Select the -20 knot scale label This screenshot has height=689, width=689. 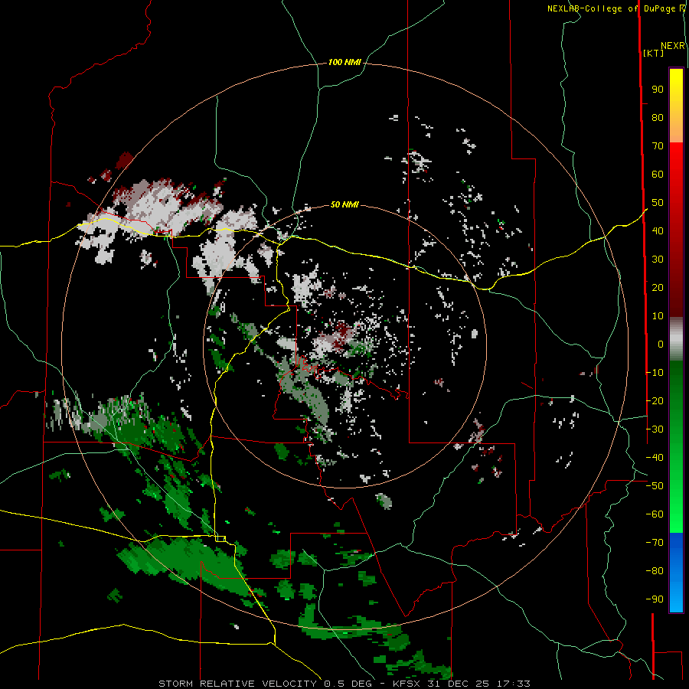655,401
